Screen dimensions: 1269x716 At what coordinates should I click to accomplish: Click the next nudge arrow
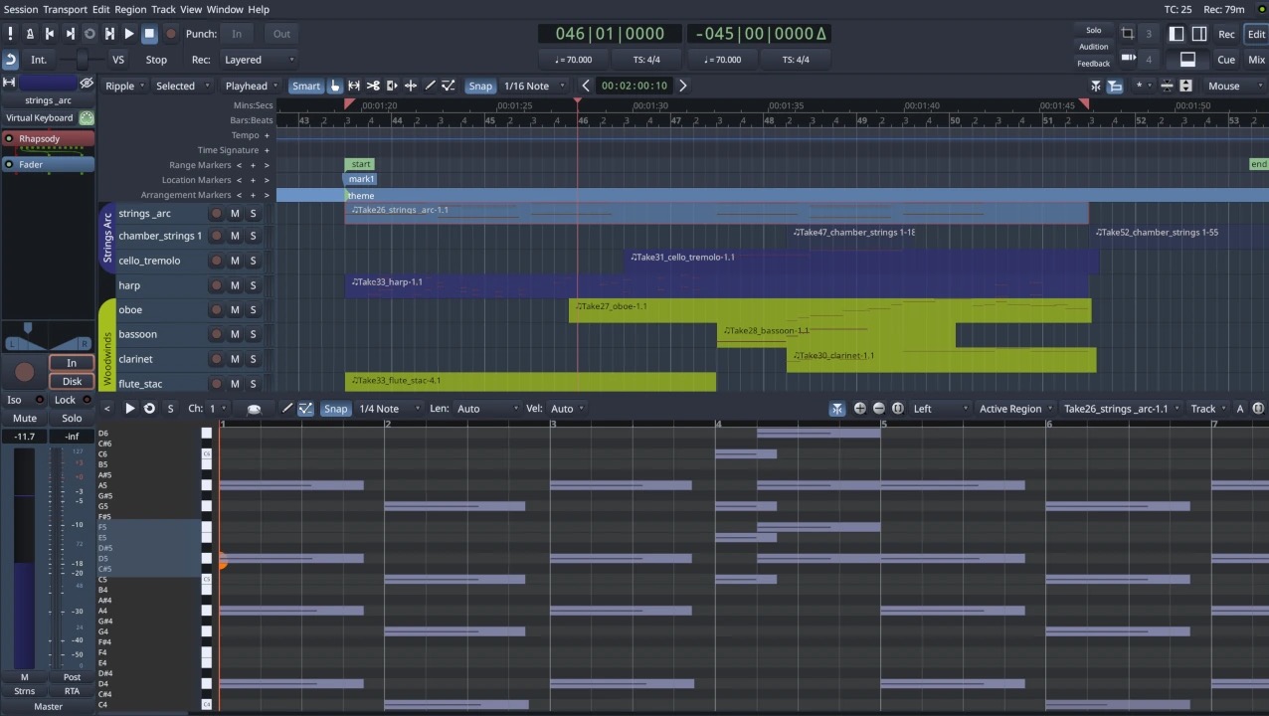click(683, 86)
